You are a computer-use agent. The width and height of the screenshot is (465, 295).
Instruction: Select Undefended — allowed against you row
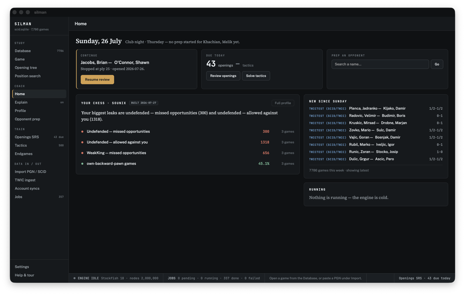187,142
